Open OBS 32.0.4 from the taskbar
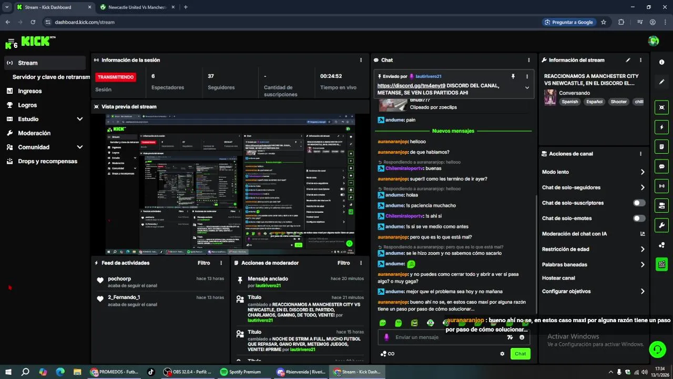Image resolution: width=673 pixels, height=379 pixels. coord(188,372)
